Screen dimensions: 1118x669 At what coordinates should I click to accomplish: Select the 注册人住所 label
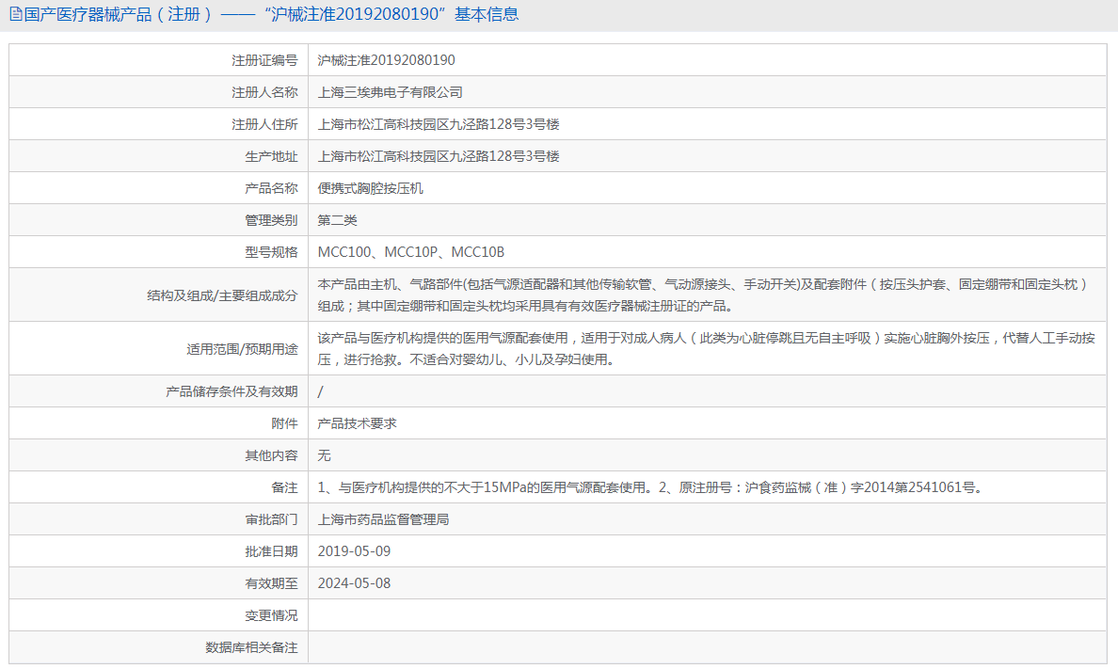pyautogui.click(x=264, y=125)
